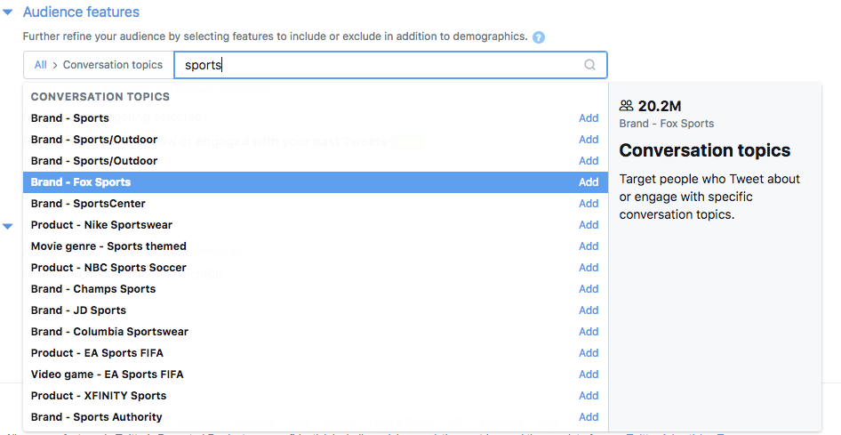The height and width of the screenshot is (435, 841).
Task: Focus the sports search field
Action: click(390, 65)
